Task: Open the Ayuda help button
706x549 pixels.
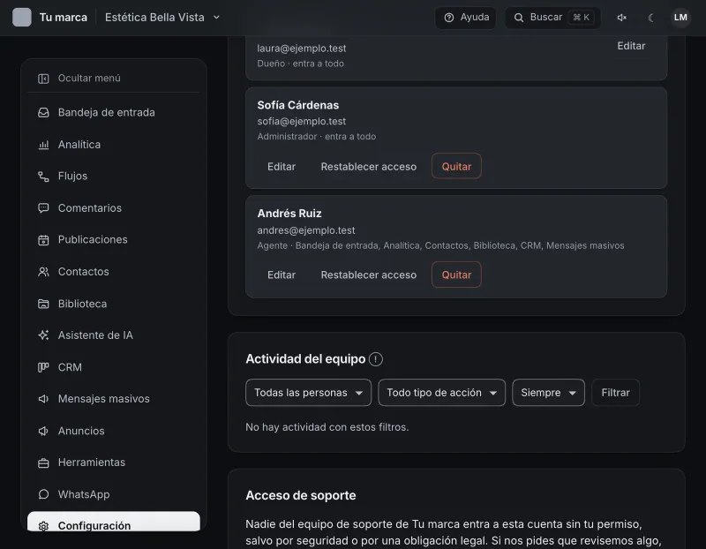Action: (x=466, y=18)
